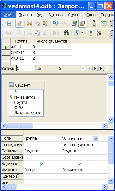Select the row marker of AK1-11 record
This screenshot has width=115, height=191.
6,47
